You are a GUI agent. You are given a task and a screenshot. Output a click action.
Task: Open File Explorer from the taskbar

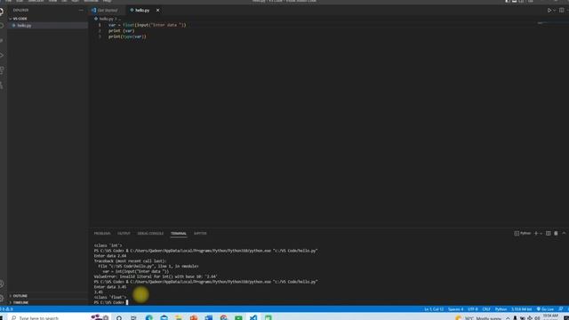tap(179, 318)
